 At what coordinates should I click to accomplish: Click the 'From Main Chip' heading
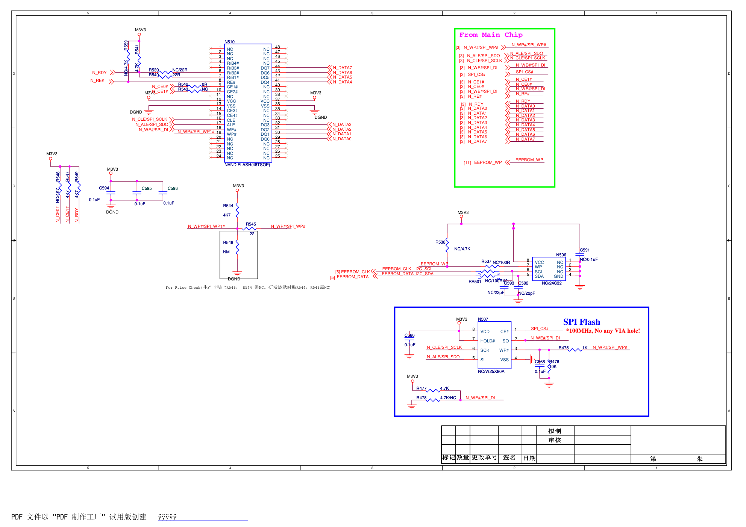click(491, 35)
